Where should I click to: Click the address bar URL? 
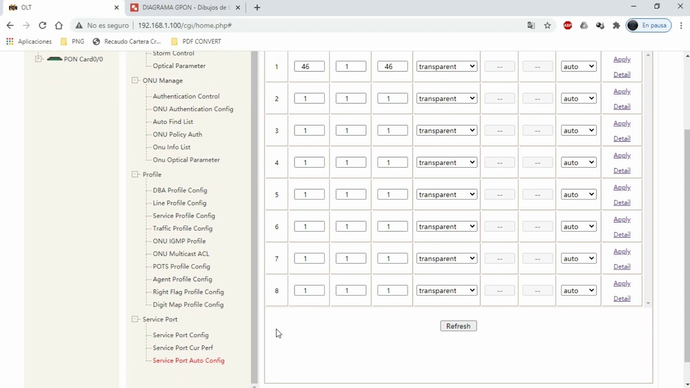click(185, 25)
